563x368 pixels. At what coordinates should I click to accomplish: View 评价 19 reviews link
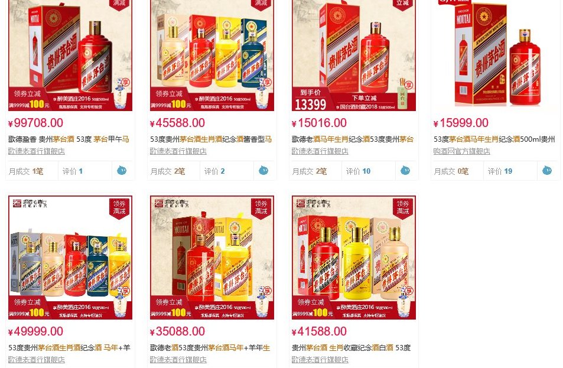tap(500, 171)
